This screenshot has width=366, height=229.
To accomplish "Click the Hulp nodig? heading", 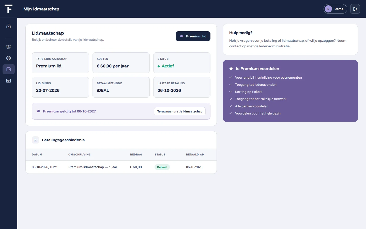I will [241, 33].
